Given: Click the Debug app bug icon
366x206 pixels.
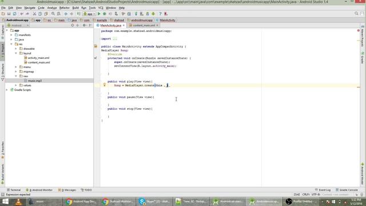Looking at the screenshot, I should point(105,14).
